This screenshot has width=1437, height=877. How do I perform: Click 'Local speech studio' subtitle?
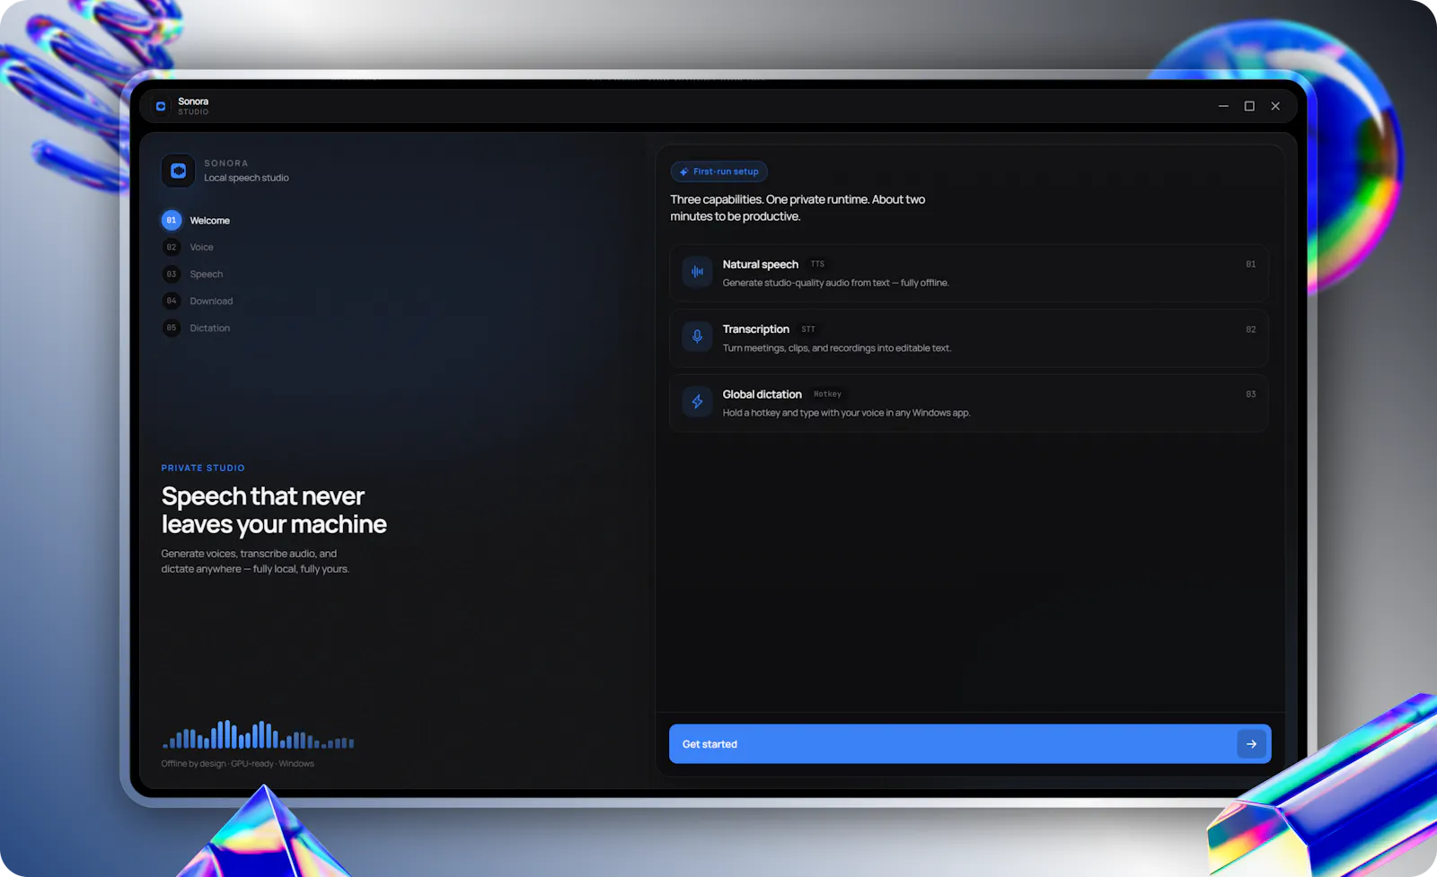(x=246, y=178)
